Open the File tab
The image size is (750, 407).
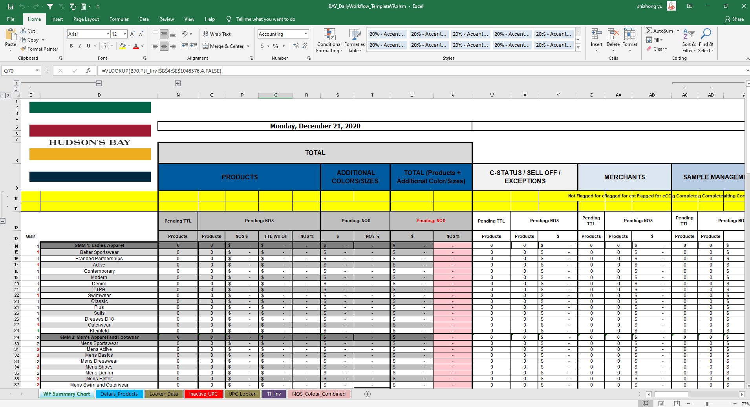click(x=11, y=19)
